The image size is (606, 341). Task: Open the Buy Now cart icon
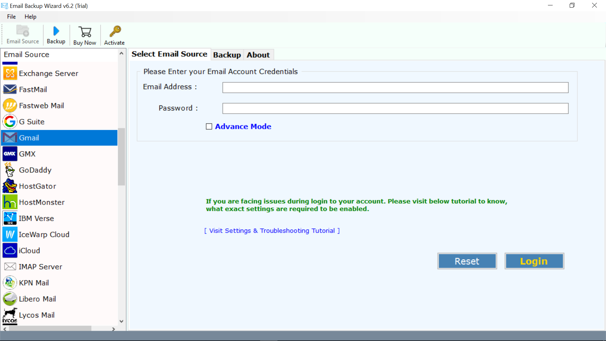pos(85,32)
